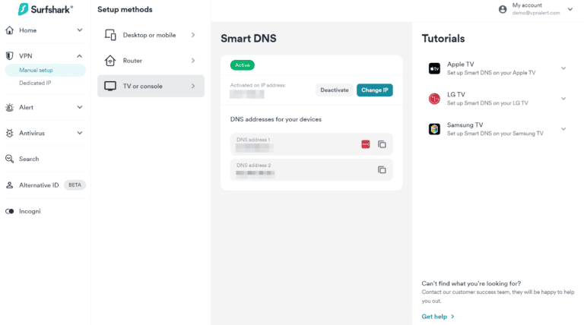Click the Surfshark logo
Viewport: 584px width, 325px height.
coord(44,9)
